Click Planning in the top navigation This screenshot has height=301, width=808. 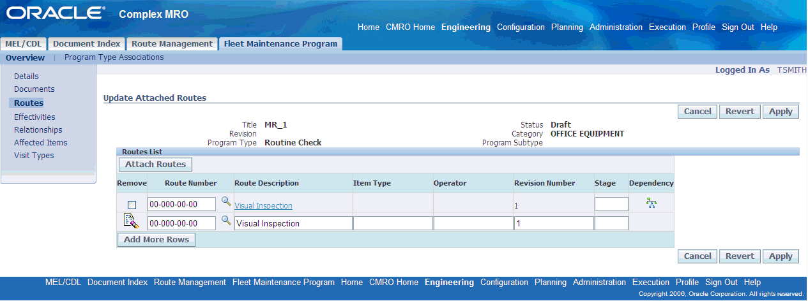(x=567, y=27)
